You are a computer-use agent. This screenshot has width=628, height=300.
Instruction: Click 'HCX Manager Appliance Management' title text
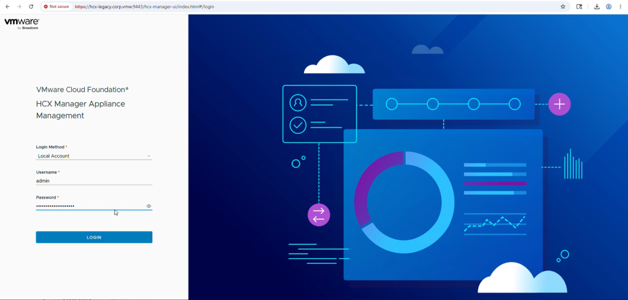pyautogui.click(x=80, y=109)
